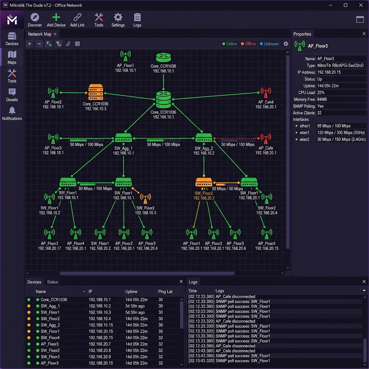This screenshot has height=369, width=369.
Task: Click the SW_Agg_1 to SW_Agg_2 bandwidth bar
Action: coord(163,141)
